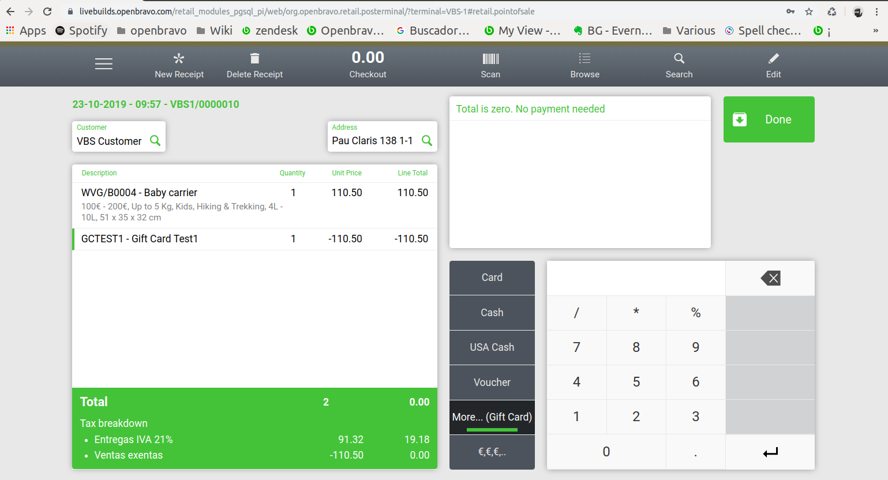Open the Various bookmarks folder
The height and width of the screenshot is (480, 888).
(689, 31)
